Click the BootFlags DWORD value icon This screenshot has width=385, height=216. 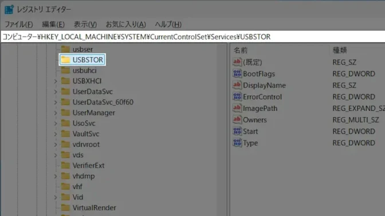pos(237,74)
